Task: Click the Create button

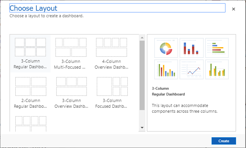Action: click(223, 141)
